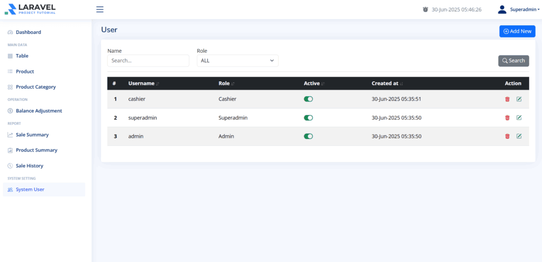Go to Sale Summary report
Screen dimensions: 542x262
32,135
